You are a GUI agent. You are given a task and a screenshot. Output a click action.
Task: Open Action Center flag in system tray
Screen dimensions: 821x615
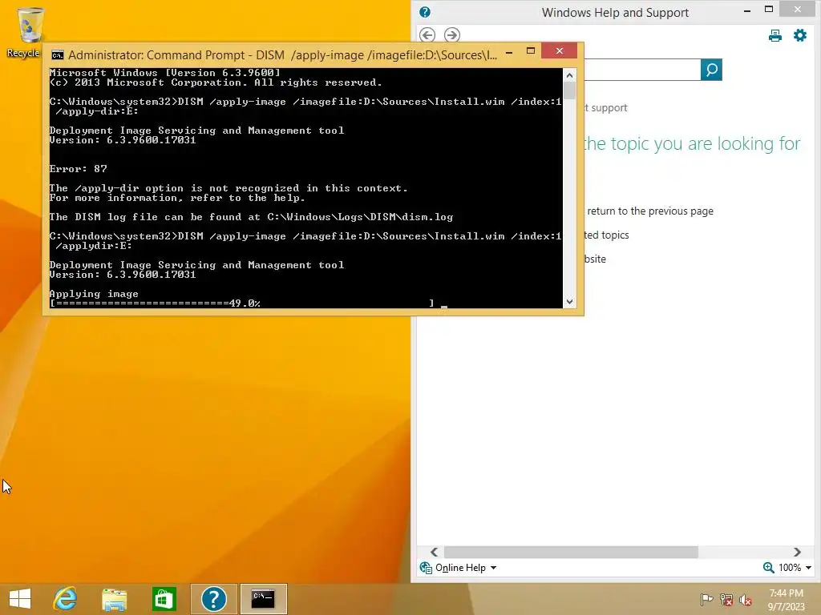[x=706, y=599]
